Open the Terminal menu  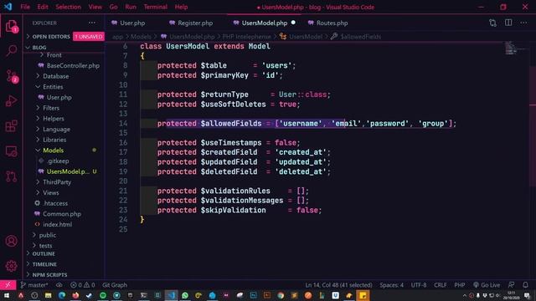[155, 7]
